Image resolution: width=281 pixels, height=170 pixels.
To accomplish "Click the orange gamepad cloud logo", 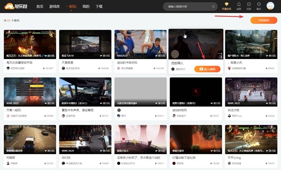I will click(x=9, y=6).
